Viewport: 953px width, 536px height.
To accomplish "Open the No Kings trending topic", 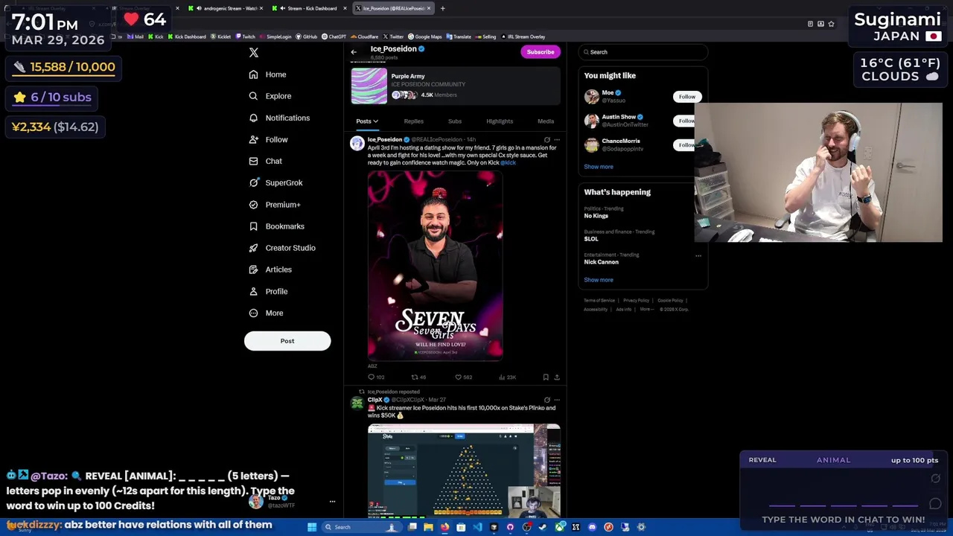I will 596,216.
